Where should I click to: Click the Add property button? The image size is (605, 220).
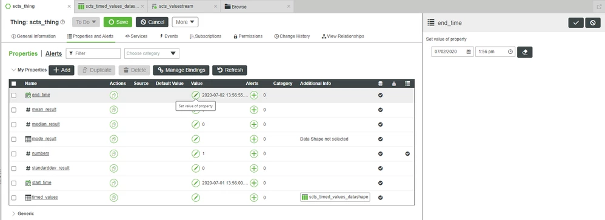(61, 70)
